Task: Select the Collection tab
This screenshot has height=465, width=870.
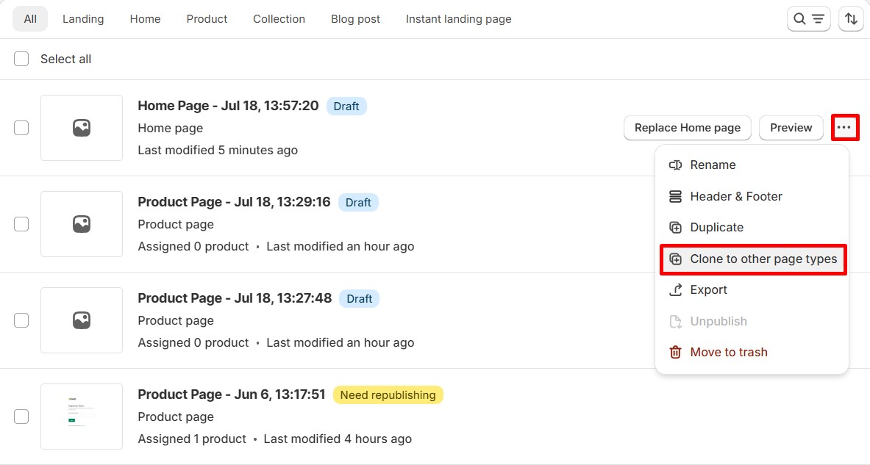Action: click(x=279, y=19)
